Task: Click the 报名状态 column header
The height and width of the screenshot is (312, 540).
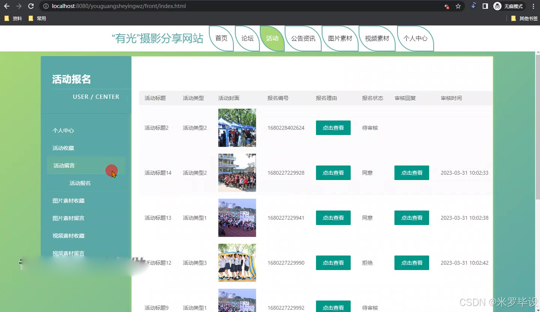Action: [372, 98]
